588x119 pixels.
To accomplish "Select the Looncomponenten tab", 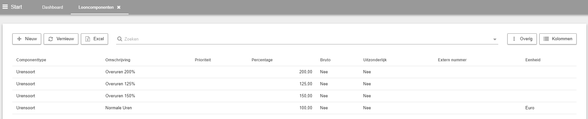I will pos(96,7).
